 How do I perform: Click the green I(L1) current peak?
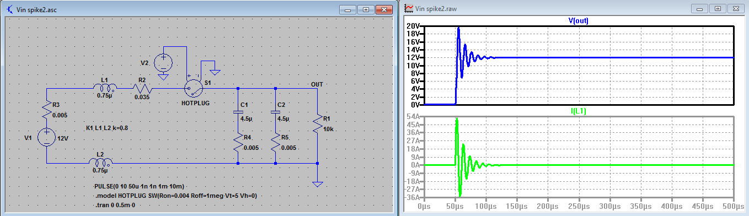[x=457, y=119]
